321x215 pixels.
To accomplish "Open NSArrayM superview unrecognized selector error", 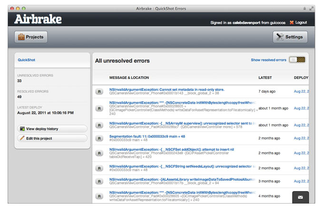I will tap(182, 123).
